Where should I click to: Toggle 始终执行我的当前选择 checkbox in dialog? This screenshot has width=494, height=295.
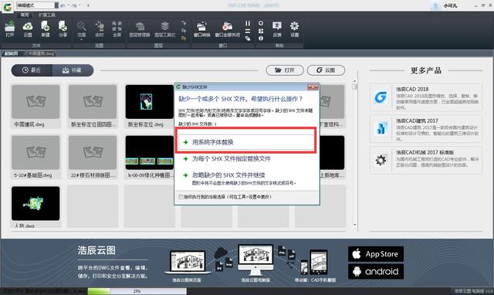coord(181,197)
